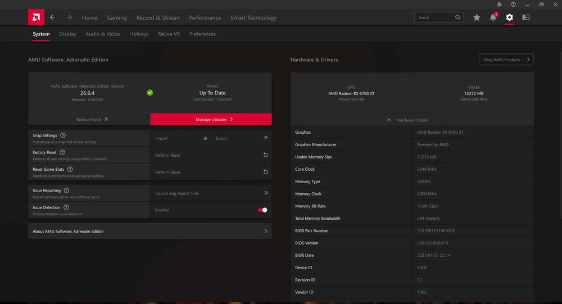
Task: Click the Powered by AMD manufacturer value
Action: [x=433, y=144]
